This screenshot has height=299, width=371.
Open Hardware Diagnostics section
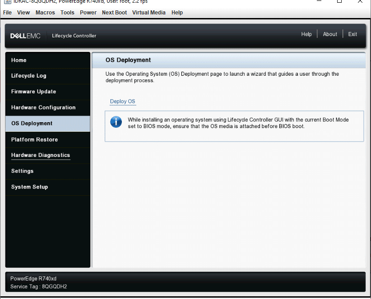click(47, 155)
